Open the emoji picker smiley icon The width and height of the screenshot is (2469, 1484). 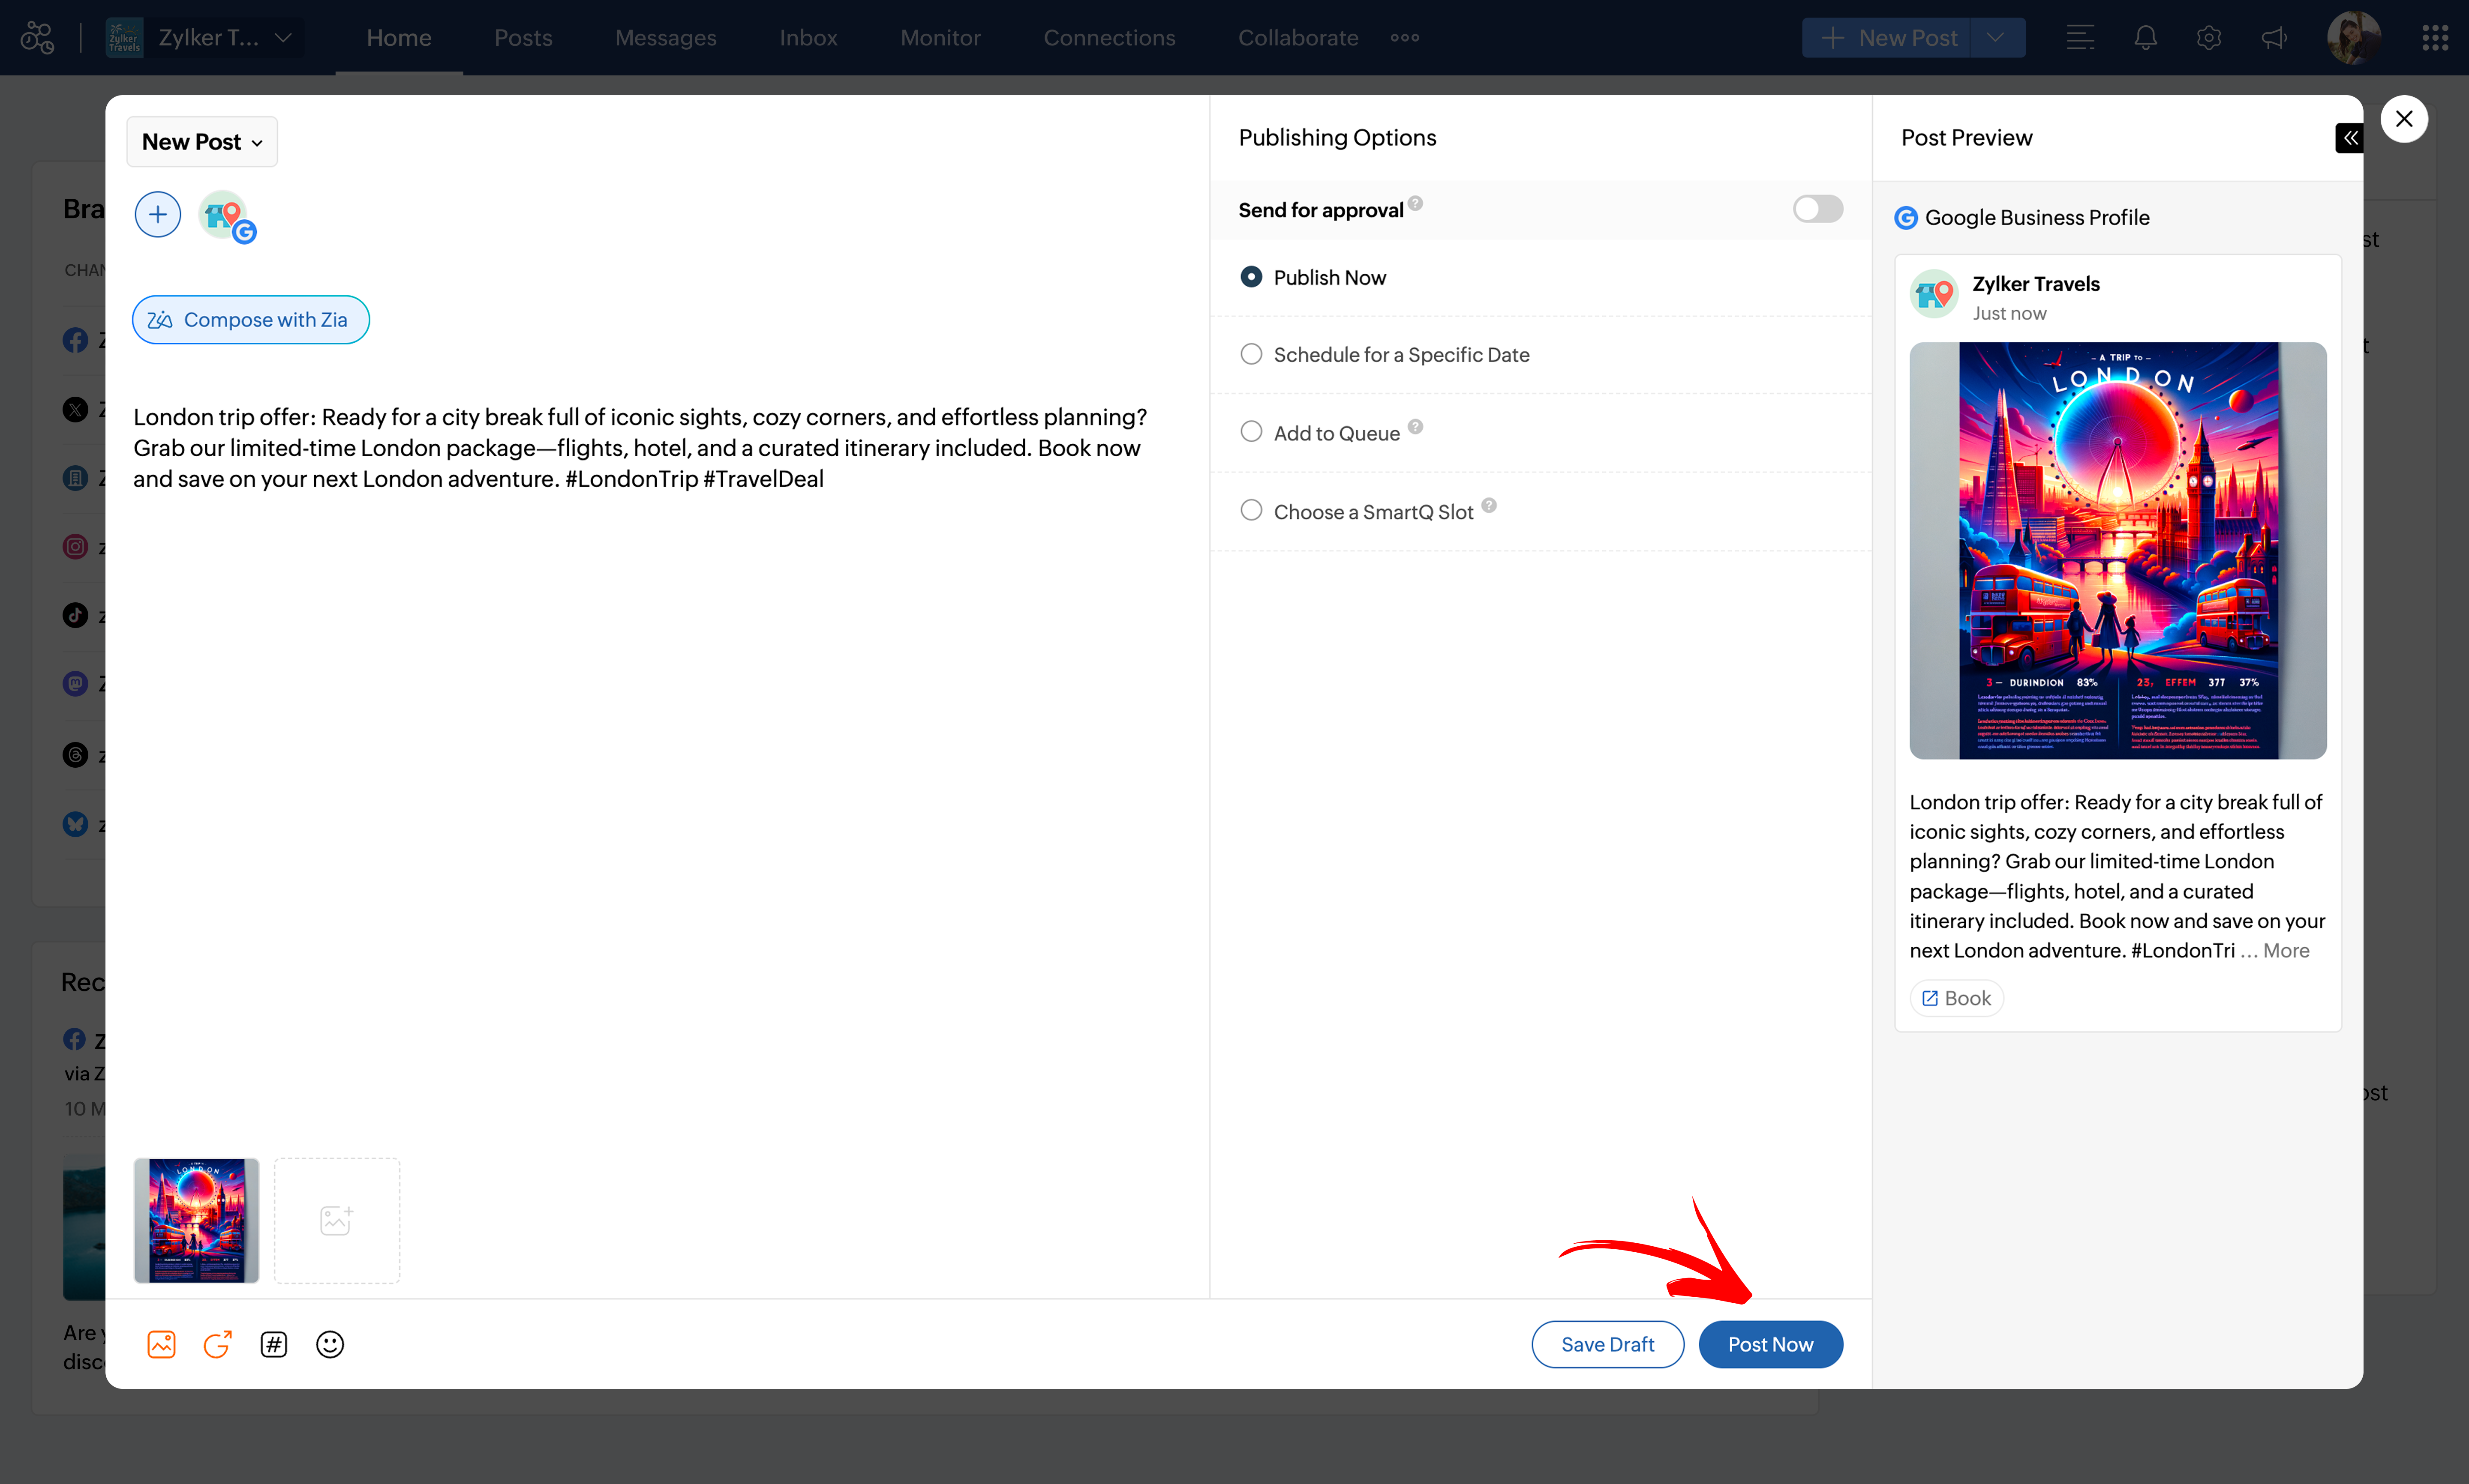click(x=329, y=1344)
